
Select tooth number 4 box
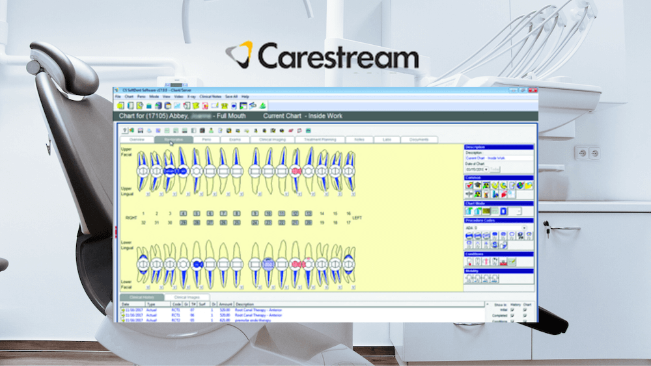(x=183, y=213)
